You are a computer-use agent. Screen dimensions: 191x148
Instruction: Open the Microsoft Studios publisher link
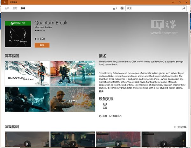[x=43, y=27]
